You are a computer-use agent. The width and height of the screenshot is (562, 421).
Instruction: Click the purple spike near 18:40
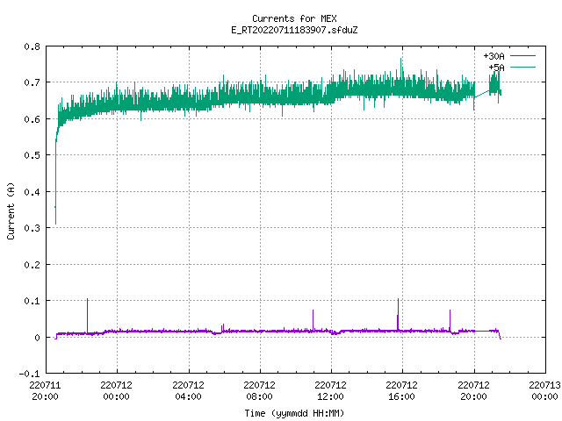[450, 319]
